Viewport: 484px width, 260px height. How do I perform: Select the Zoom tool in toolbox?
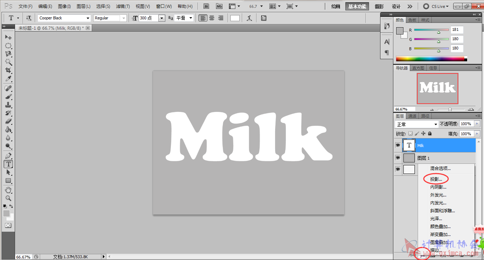click(8, 198)
